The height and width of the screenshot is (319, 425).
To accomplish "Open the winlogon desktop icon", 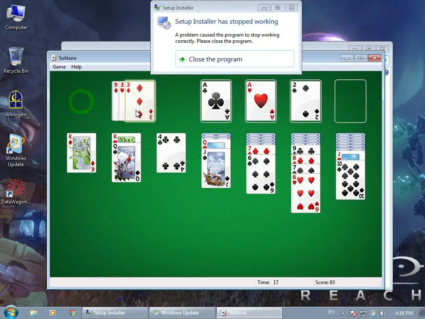I will coord(16,103).
